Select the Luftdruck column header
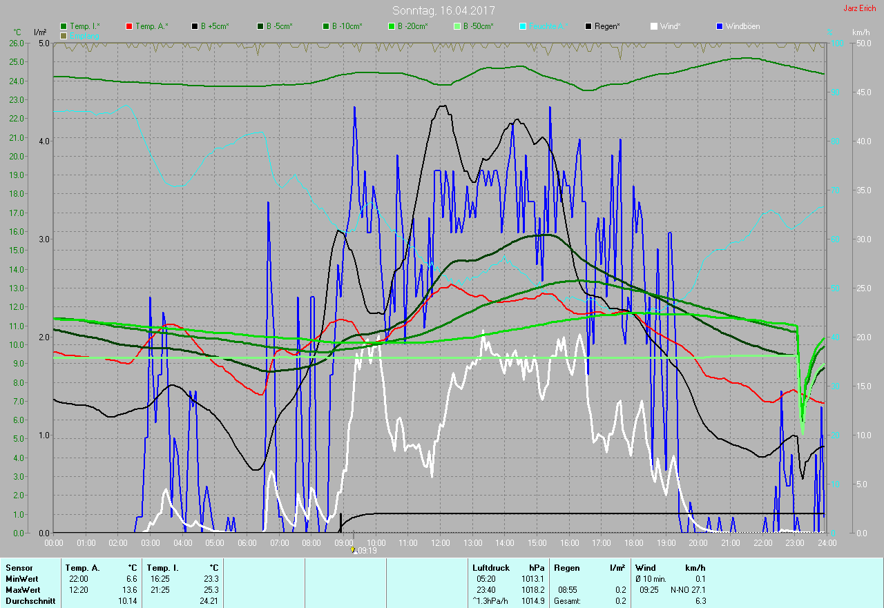 click(489, 568)
